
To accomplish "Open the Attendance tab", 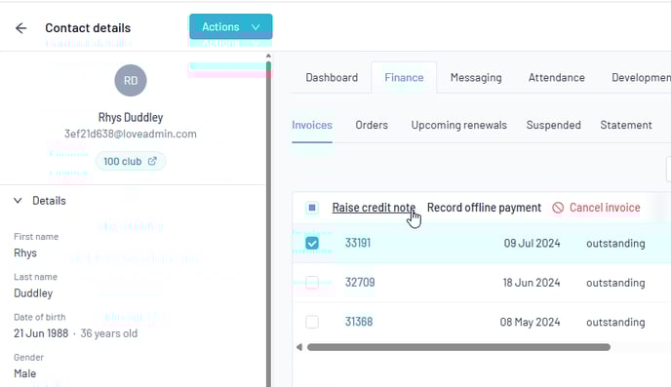I will (x=556, y=77).
